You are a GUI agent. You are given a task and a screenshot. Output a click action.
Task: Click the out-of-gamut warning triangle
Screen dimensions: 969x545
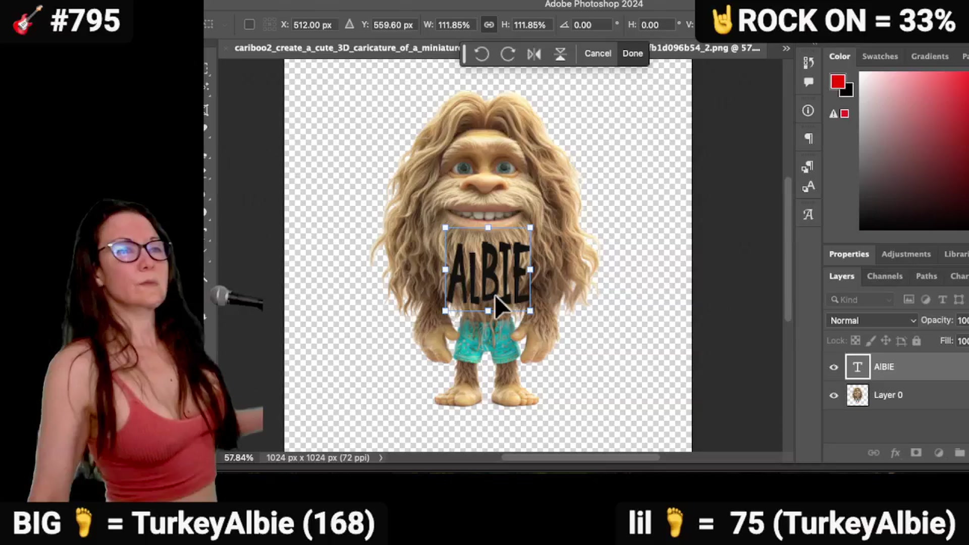pyautogui.click(x=833, y=114)
